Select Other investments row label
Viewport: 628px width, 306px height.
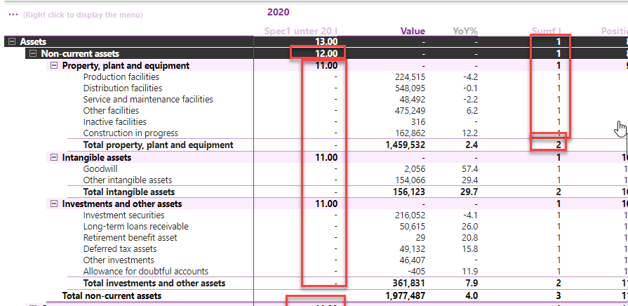pos(119,260)
